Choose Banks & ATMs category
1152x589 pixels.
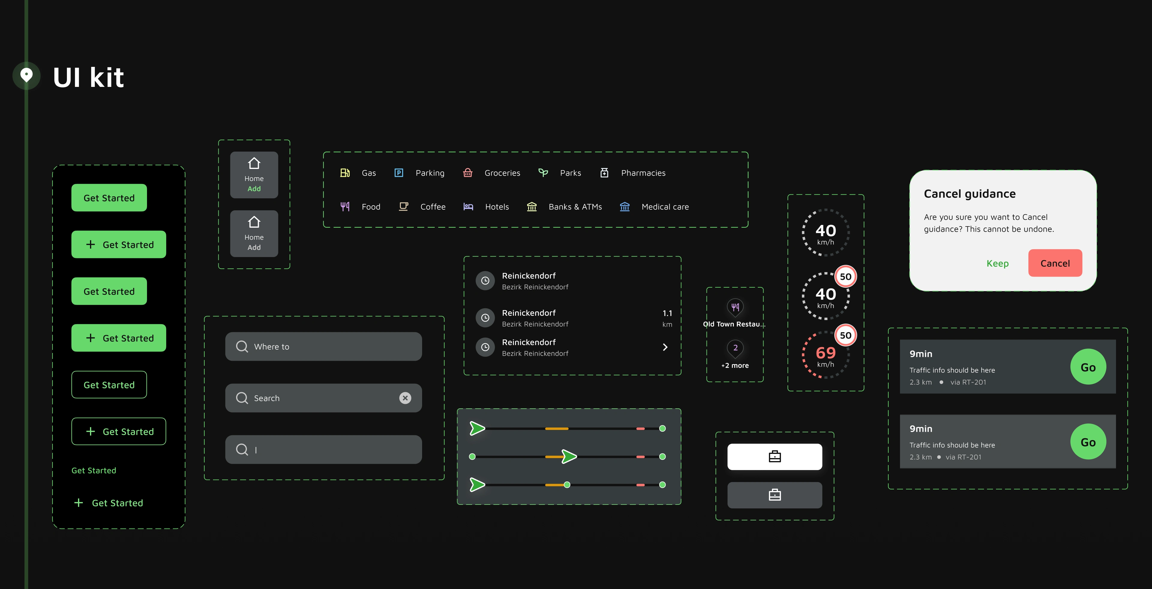(575, 207)
